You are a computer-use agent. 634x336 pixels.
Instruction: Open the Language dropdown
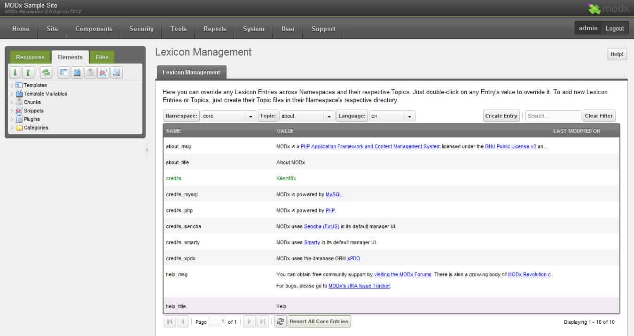pos(410,116)
